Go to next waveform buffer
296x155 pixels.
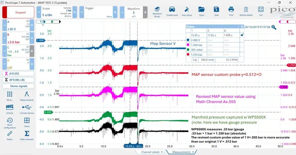pos(145,12)
